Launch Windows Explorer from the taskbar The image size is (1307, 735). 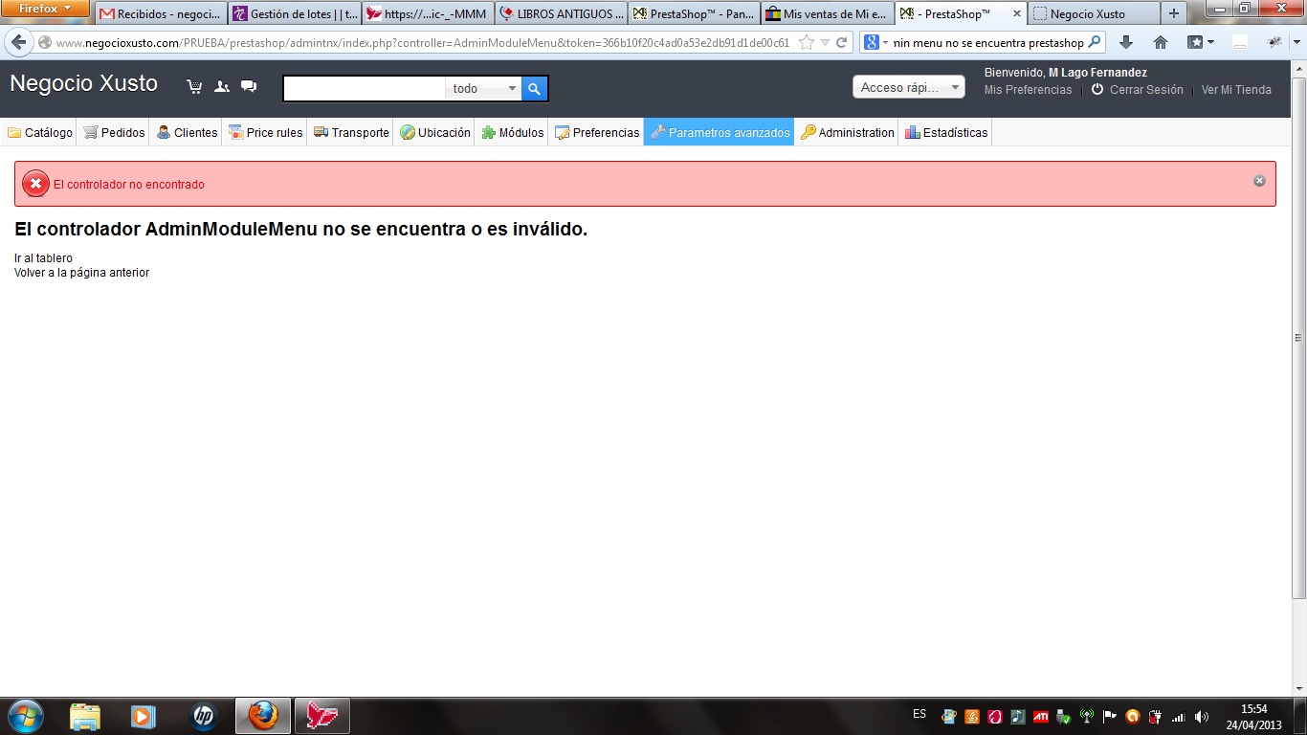tap(85, 716)
